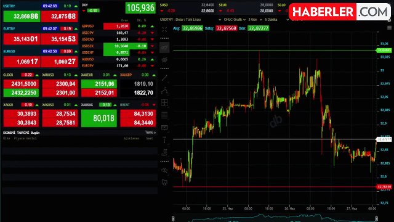The image size is (394, 222).
Task: Open the Tümü » link in Ekonomi Takvimi
Action: pos(150,133)
